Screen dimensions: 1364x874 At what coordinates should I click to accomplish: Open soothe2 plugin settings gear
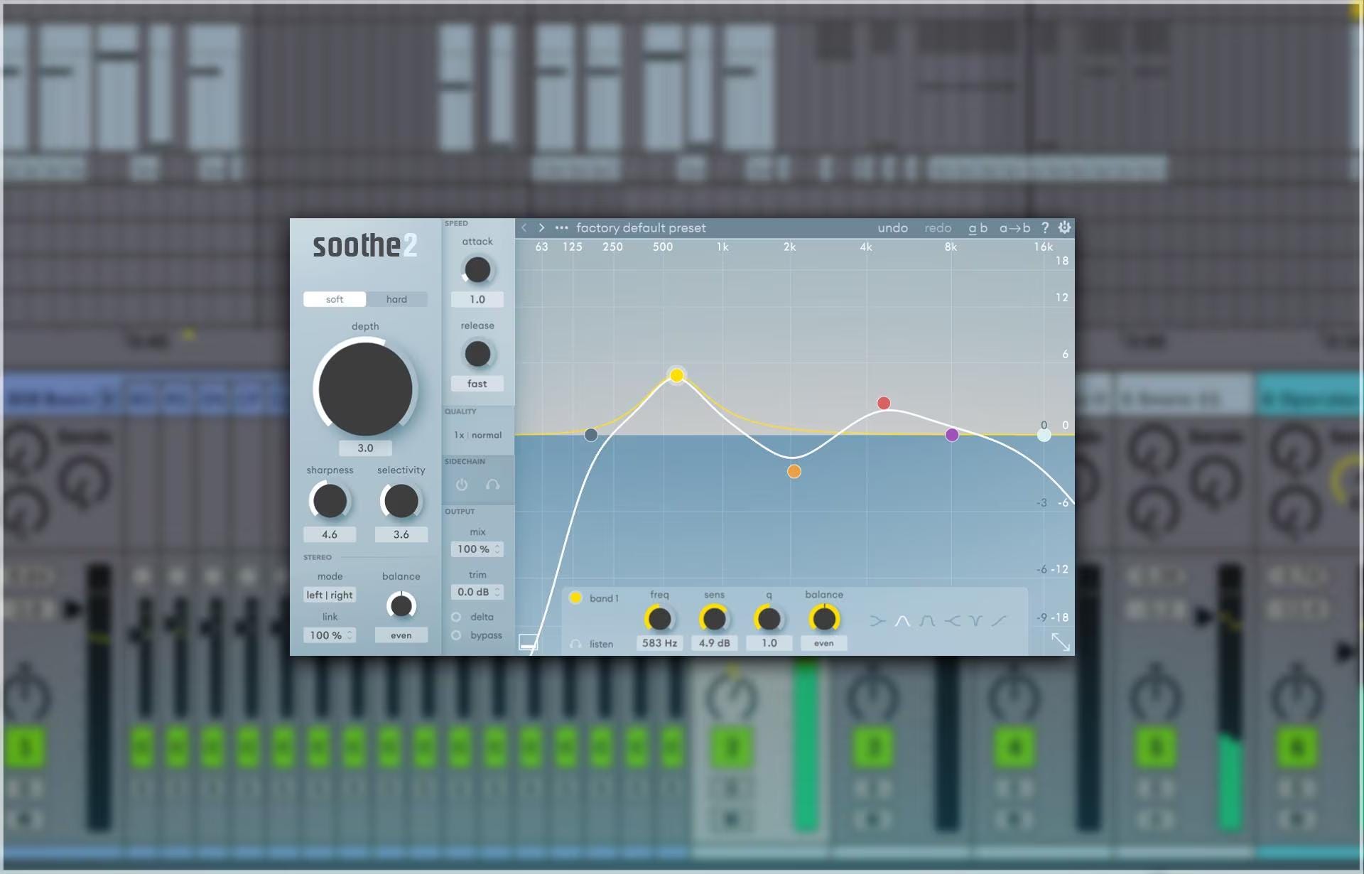[x=1064, y=227]
